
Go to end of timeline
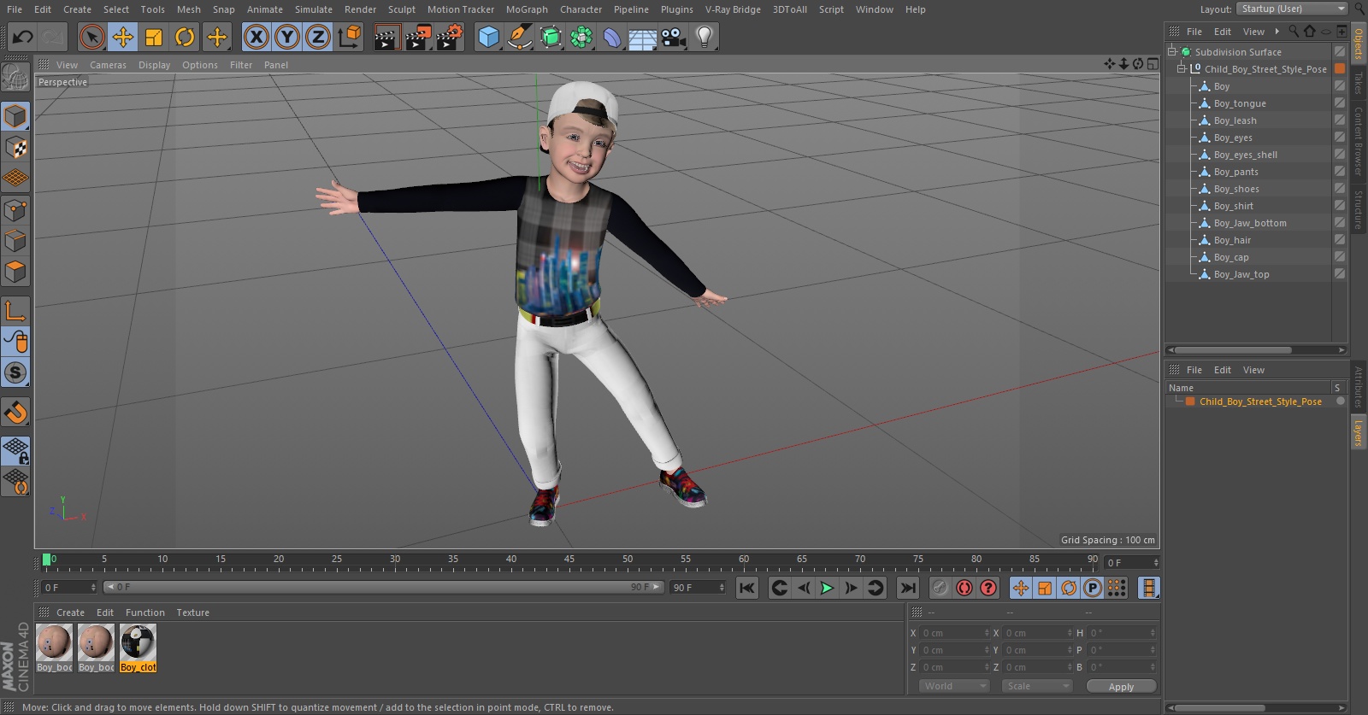point(908,588)
